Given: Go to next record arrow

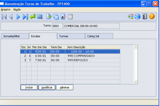Looking at the screenshot, I should pos(18,17).
